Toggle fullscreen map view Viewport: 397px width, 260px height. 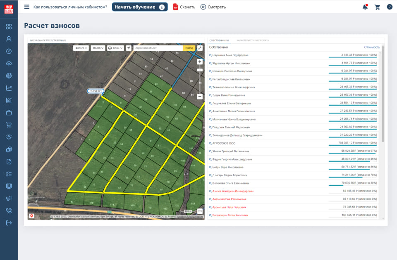pos(200,48)
